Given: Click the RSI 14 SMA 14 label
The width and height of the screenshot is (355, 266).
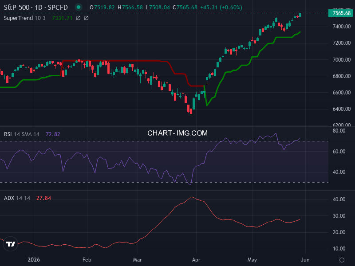Looking at the screenshot, I should pos(22,134).
